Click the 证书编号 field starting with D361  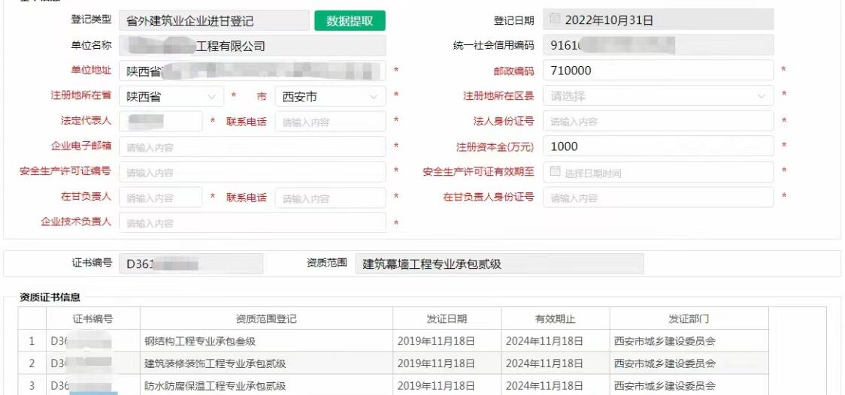pyautogui.click(x=191, y=264)
